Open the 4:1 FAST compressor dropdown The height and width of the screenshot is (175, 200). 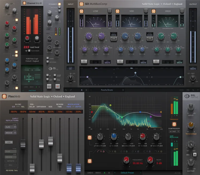click(x=174, y=131)
